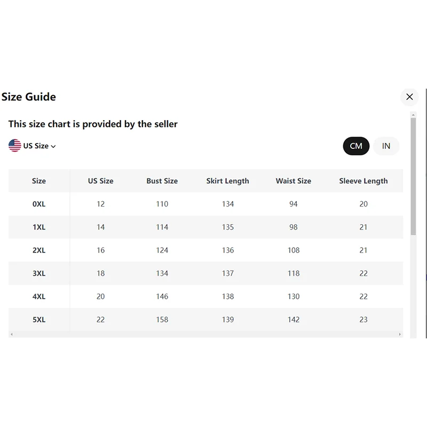The height and width of the screenshot is (427, 427).
Task: Click the US flag icon
Action: (15, 145)
